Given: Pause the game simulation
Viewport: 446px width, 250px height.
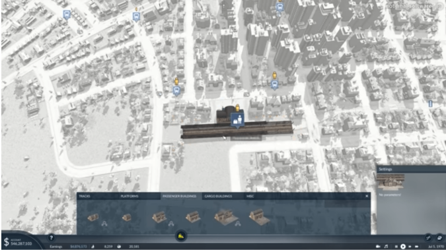Looking at the screenshot, I should [396, 246].
